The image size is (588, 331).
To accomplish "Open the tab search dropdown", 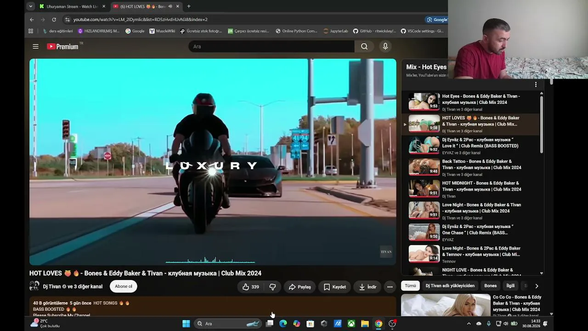I will coord(30,6).
